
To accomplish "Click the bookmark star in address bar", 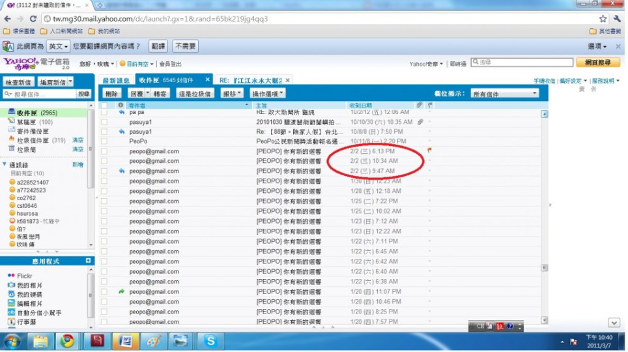I will pos(603,19).
